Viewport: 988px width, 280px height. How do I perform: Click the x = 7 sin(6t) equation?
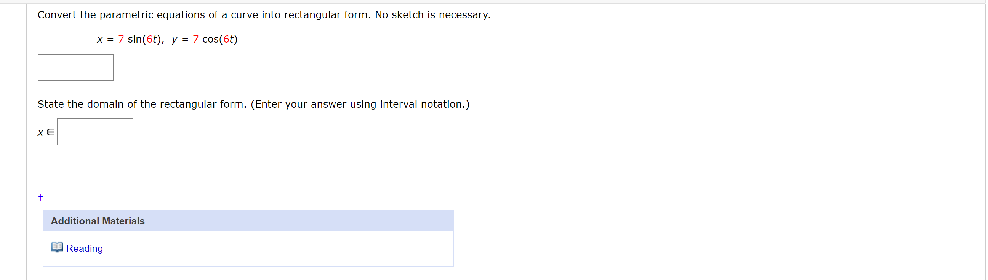[x=130, y=39]
